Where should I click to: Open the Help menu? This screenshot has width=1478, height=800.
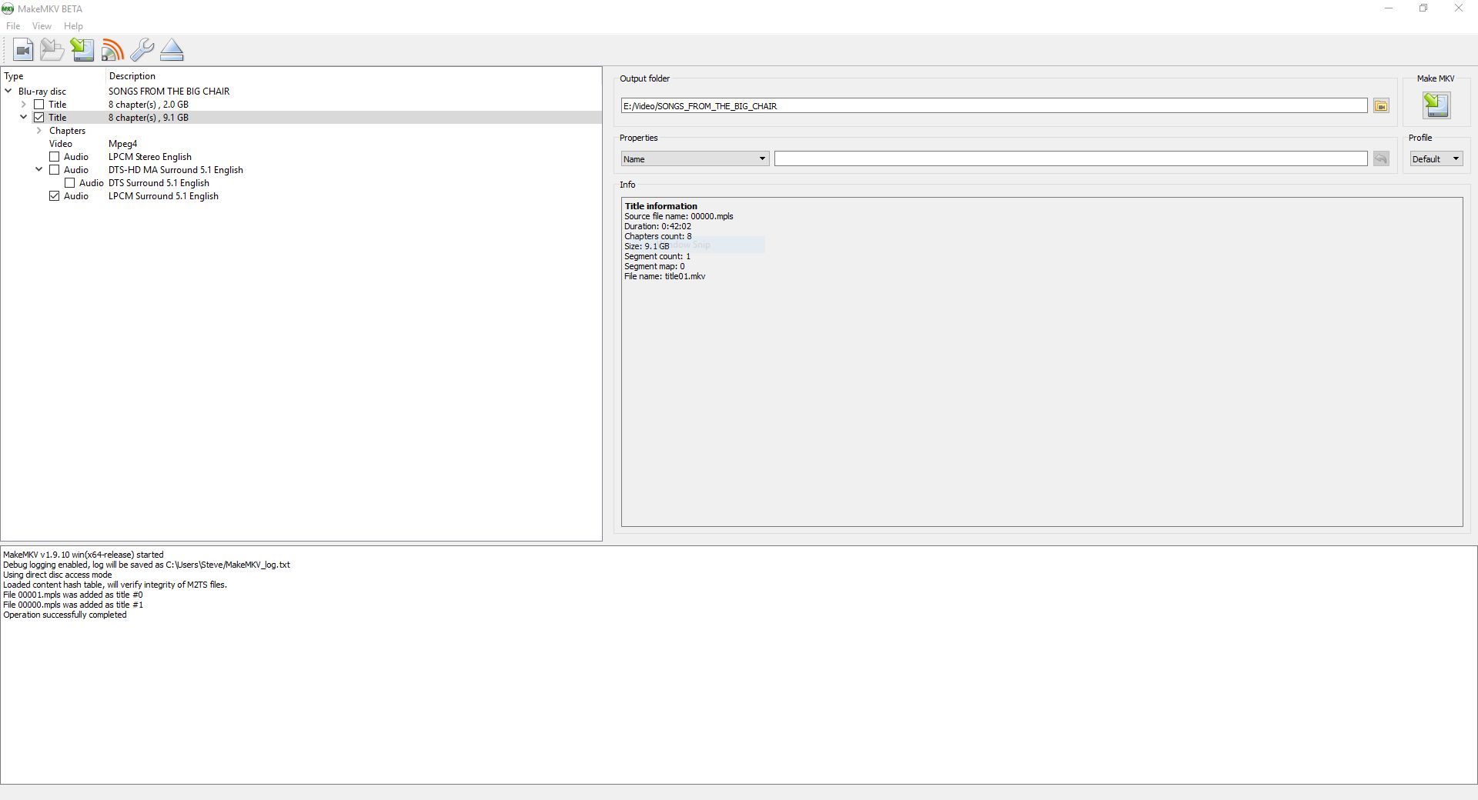pos(73,26)
